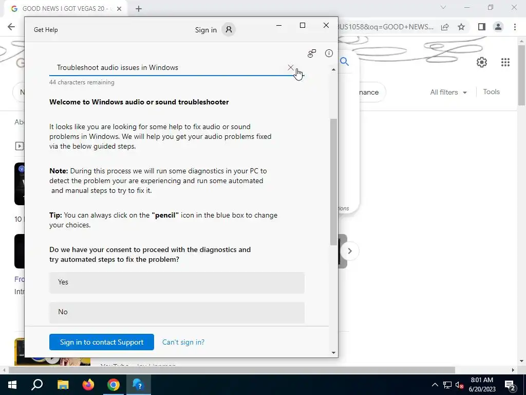Clear the Get Help search box text

click(x=291, y=67)
